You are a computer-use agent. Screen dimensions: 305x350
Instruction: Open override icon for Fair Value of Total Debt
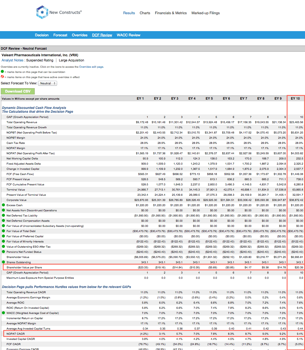[3, 231]
